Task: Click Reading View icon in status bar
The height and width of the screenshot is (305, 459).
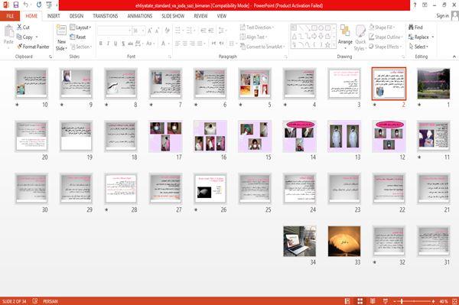Action: pos(373,301)
